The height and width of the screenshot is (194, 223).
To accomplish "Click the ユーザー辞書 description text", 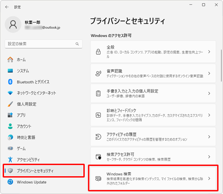I will pyautogui.click(x=125, y=96).
